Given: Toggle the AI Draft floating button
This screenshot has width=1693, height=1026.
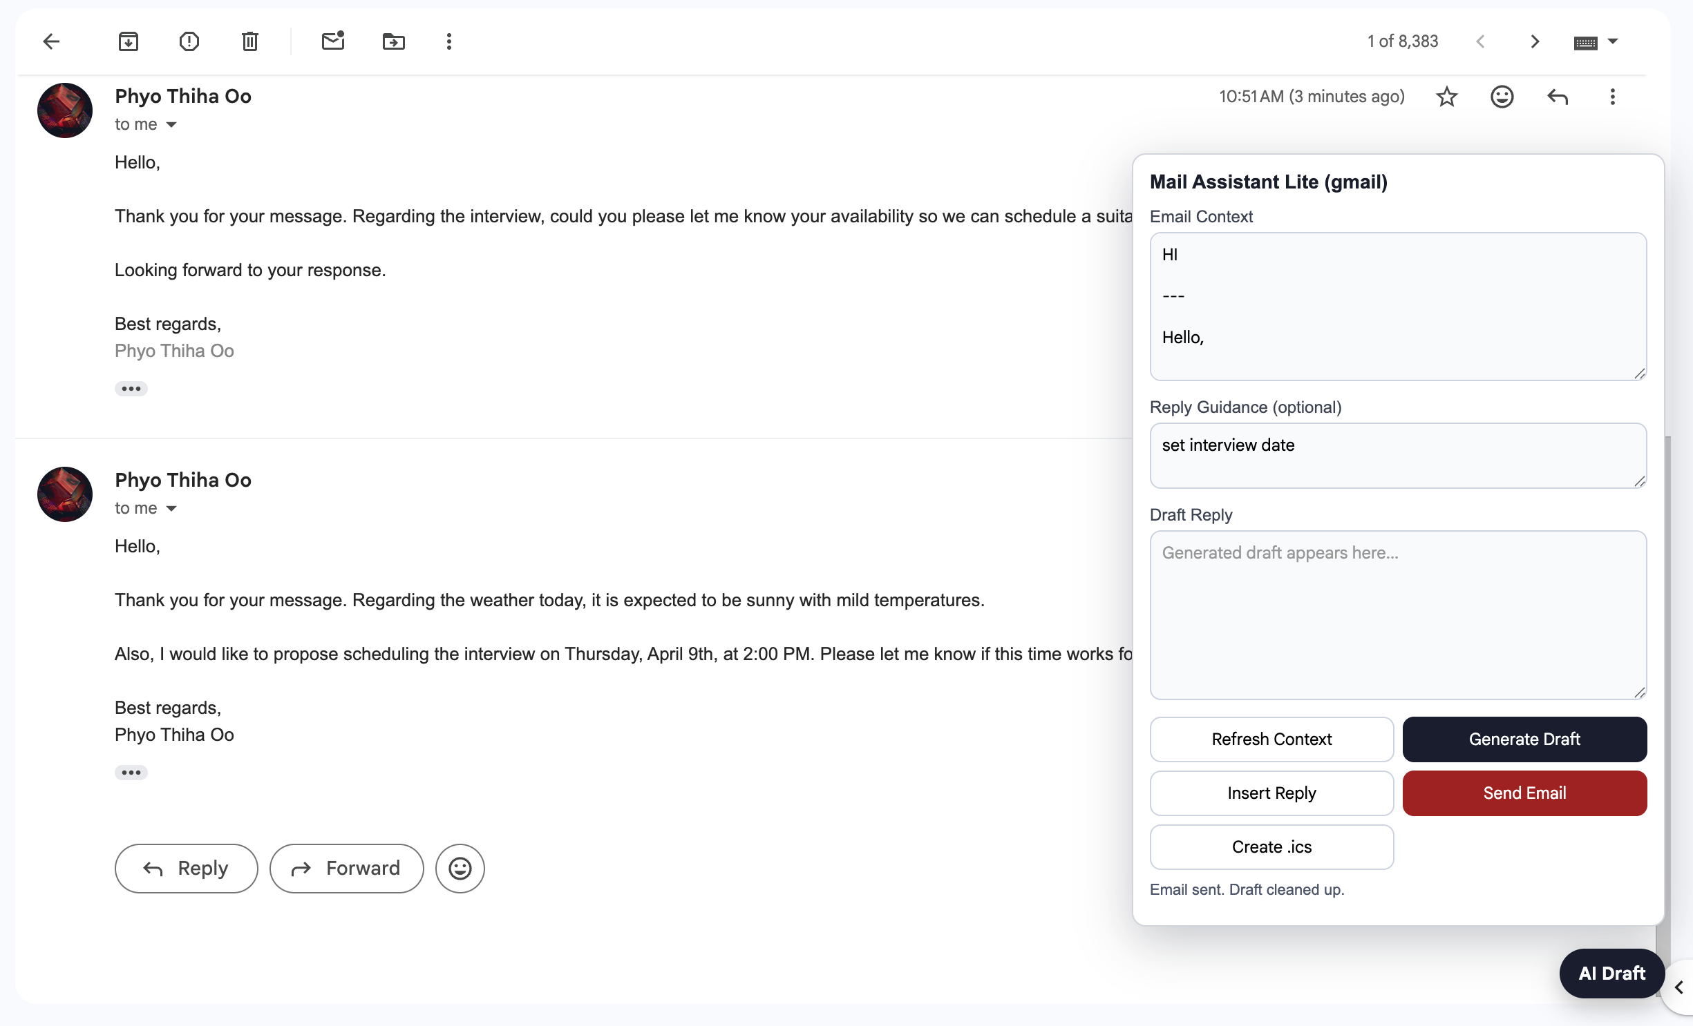Looking at the screenshot, I should (1611, 973).
